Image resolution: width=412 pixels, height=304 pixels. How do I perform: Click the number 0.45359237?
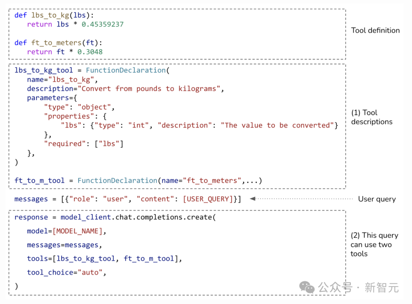(x=103, y=24)
